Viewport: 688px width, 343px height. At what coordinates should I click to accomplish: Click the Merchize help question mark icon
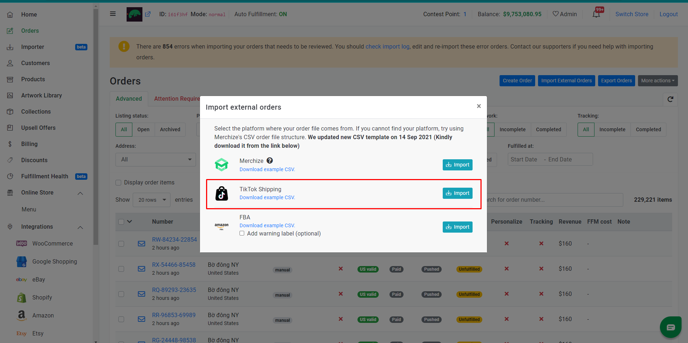[270, 161]
